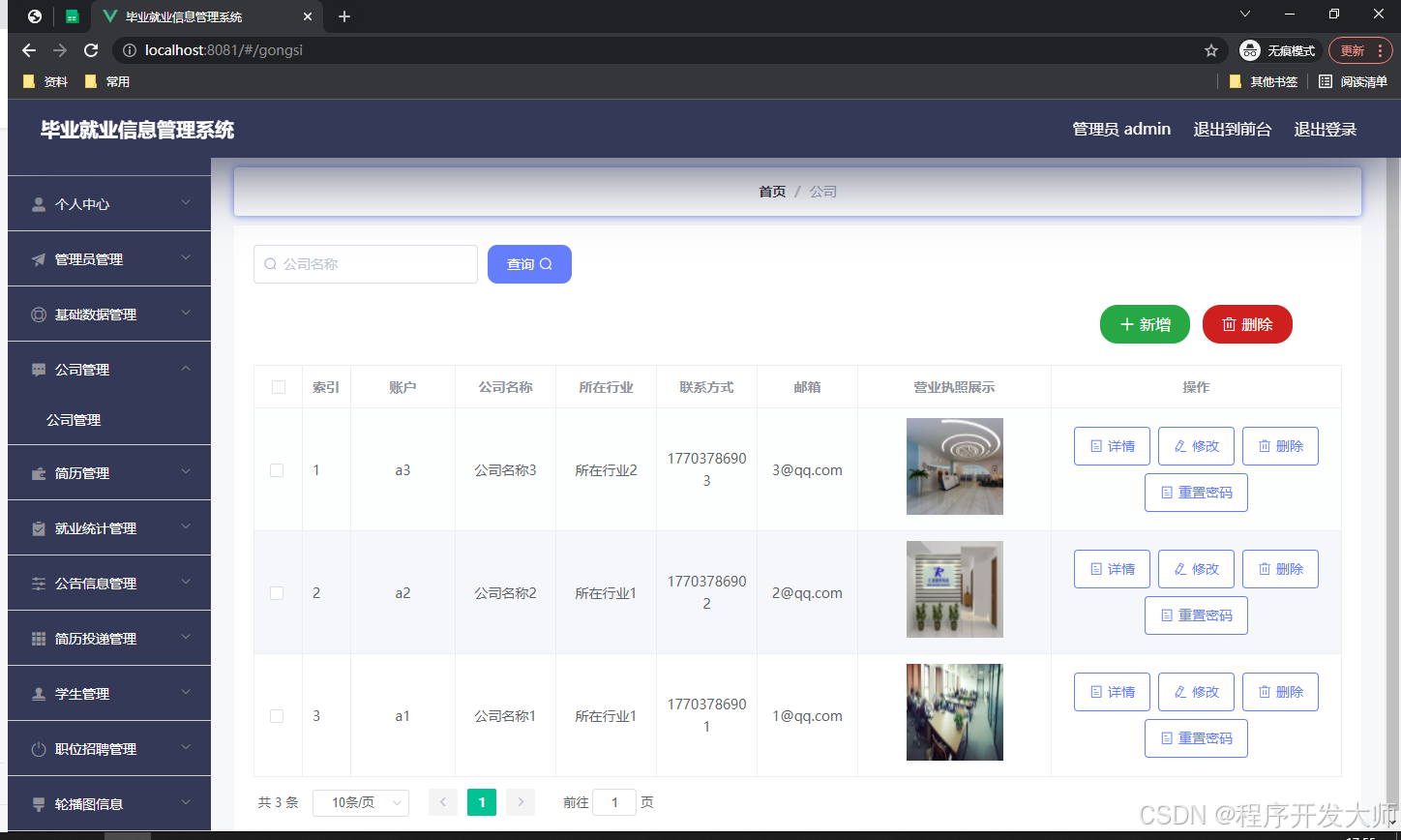Click 重置密码 for company a2
The width and height of the screenshot is (1401, 840).
point(1196,615)
